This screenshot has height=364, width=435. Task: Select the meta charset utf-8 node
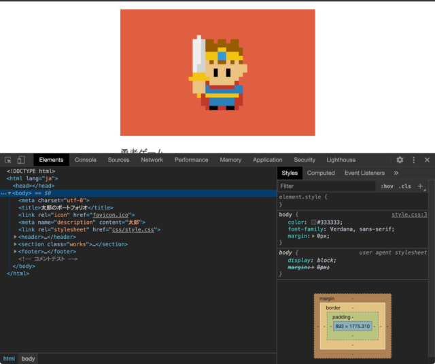(x=54, y=201)
